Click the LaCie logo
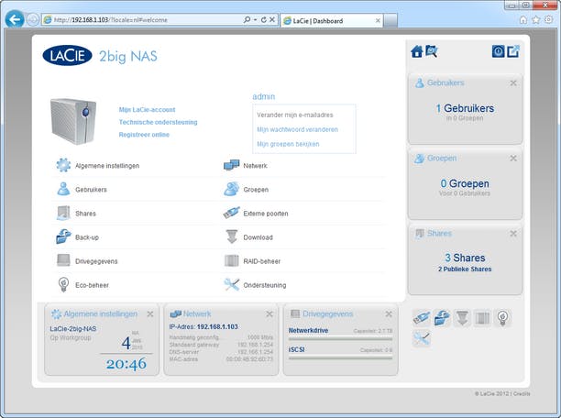This screenshot has width=561, height=418. pos(67,56)
